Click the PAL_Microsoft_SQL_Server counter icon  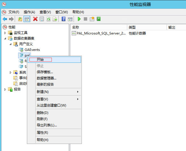74,33
